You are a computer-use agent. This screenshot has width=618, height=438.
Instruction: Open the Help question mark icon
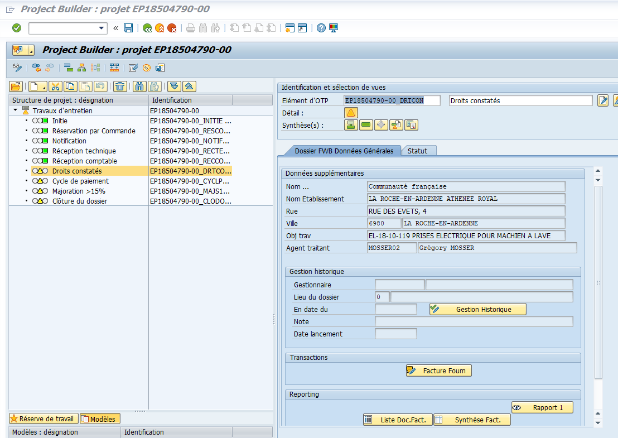(321, 28)
